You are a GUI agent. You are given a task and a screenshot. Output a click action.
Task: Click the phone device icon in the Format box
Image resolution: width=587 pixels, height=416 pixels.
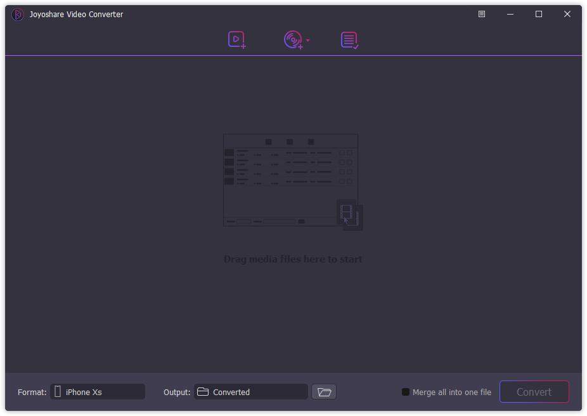[58, 391]
